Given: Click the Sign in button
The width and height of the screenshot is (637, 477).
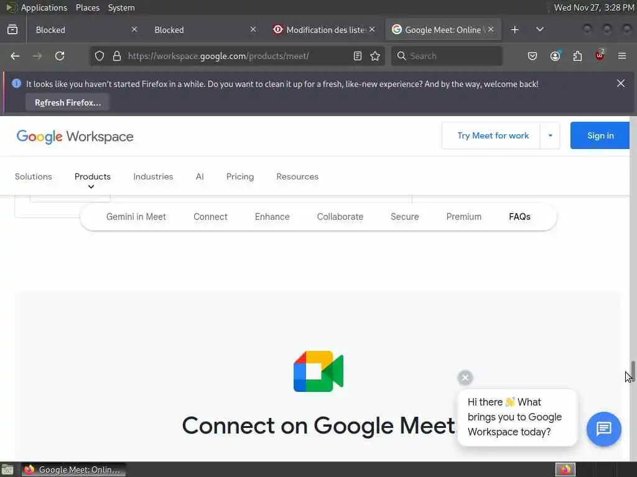Looking at the screenshot, I should click(x=600, y=135).
